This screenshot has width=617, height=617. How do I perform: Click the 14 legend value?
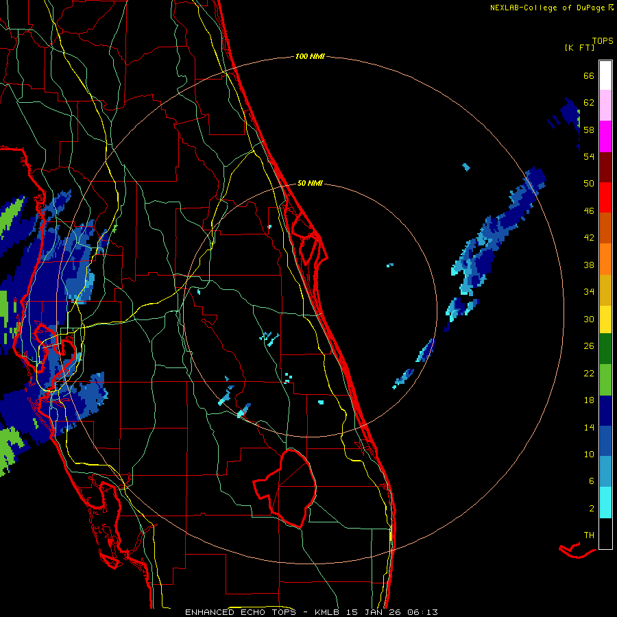(x=589, y=427)
